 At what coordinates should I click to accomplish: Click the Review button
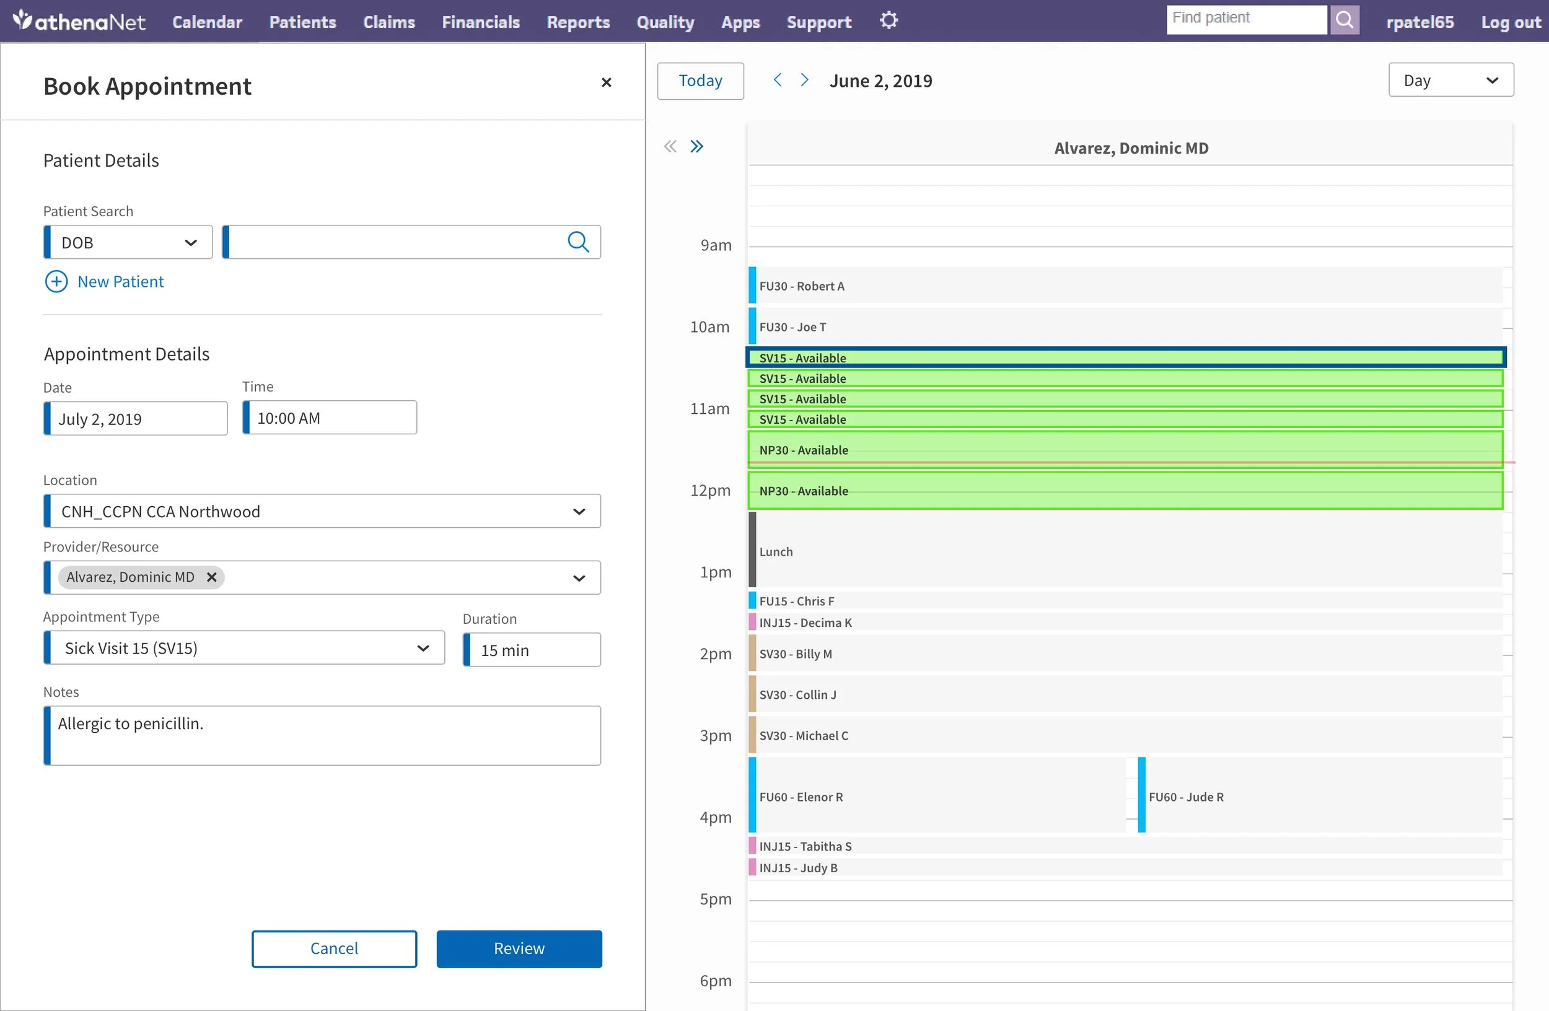click(x=519, y=948)
